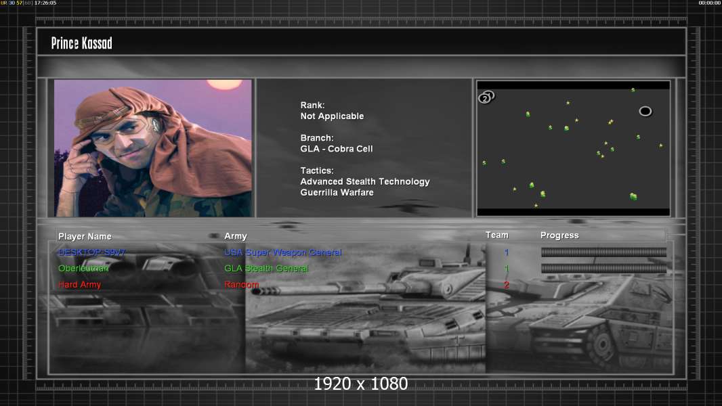The image size is (722, 406).
Task: Click the 'GLA - Cobra Cell' branch text
Action: pos(337,149)
